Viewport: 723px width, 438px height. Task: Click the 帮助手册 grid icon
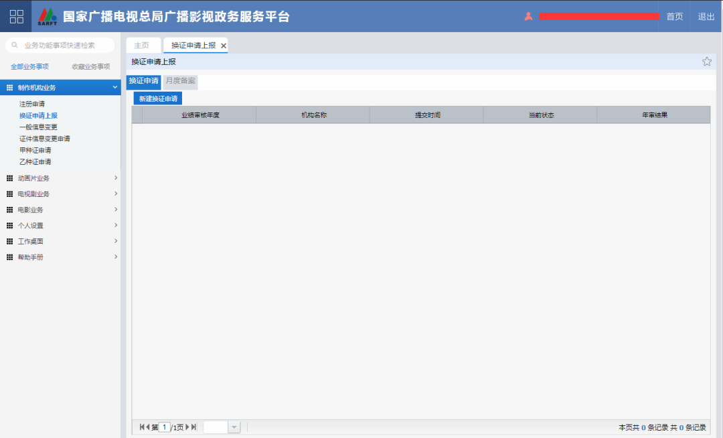pos(9,257)
